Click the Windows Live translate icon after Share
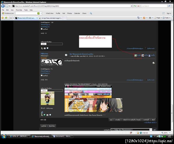174x144 pixels. pyautogui.click(x=91, y=13)
